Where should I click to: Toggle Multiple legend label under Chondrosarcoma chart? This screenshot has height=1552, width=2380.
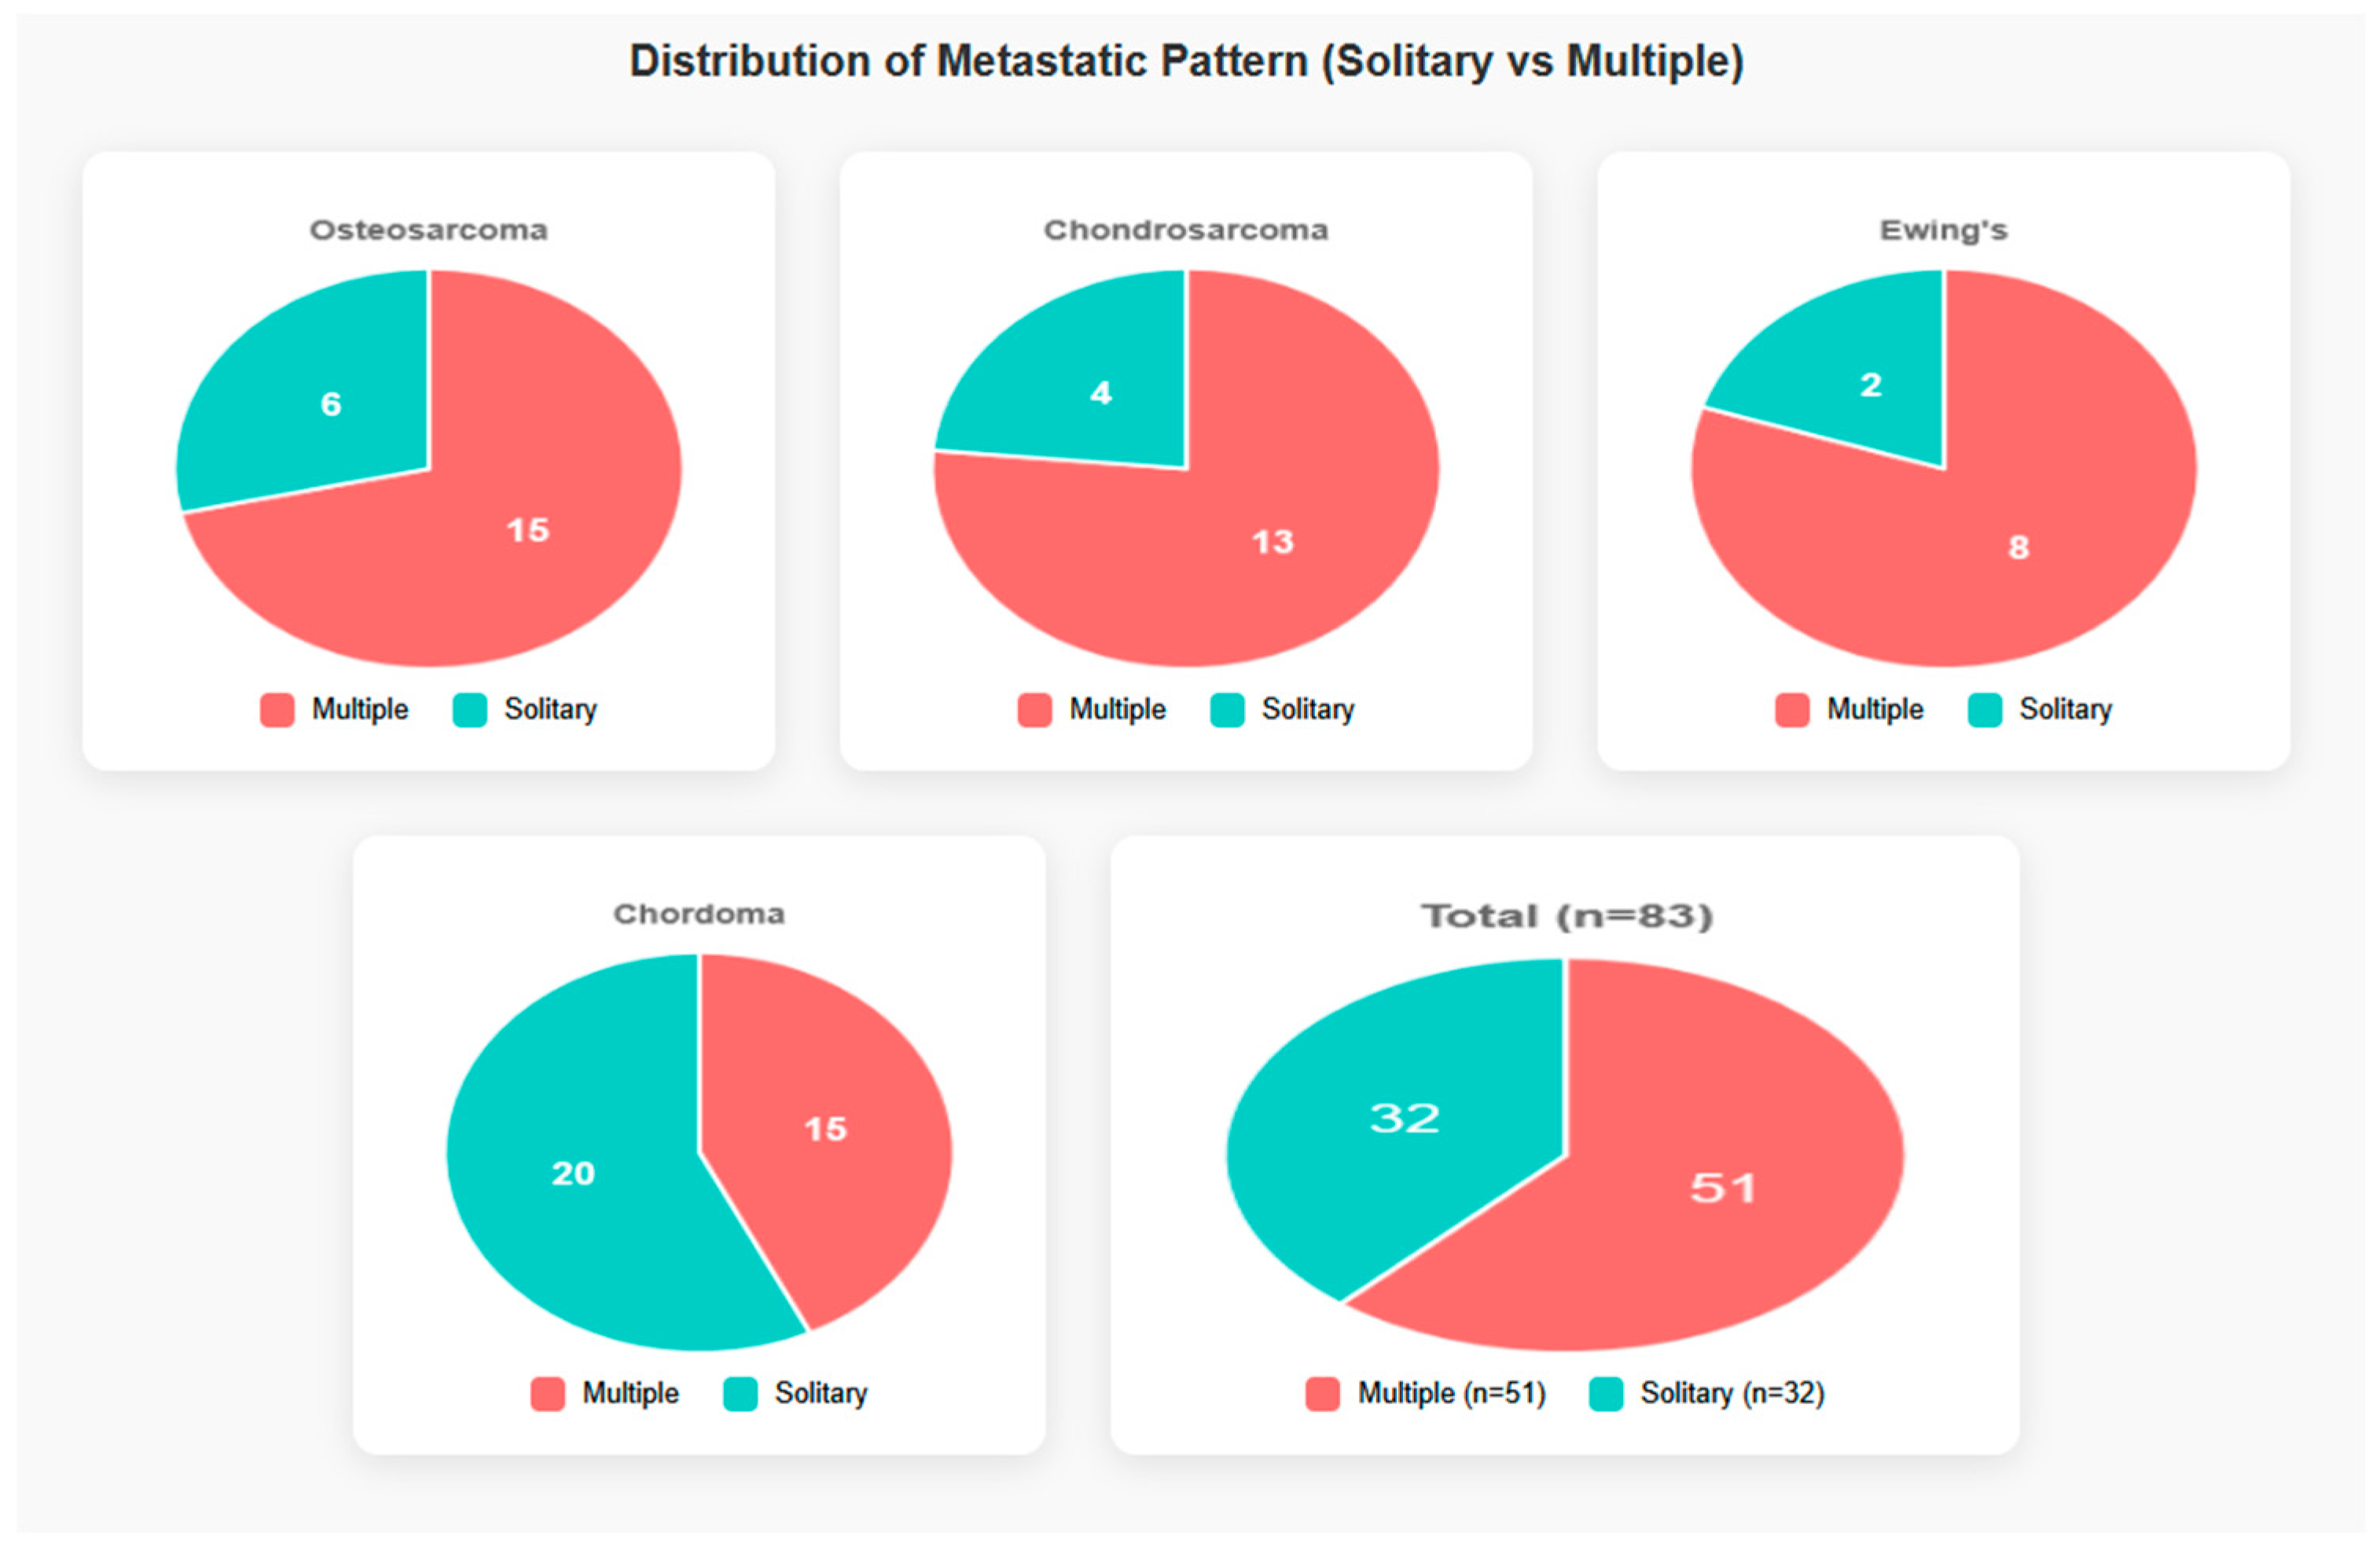coord(1117,710)
